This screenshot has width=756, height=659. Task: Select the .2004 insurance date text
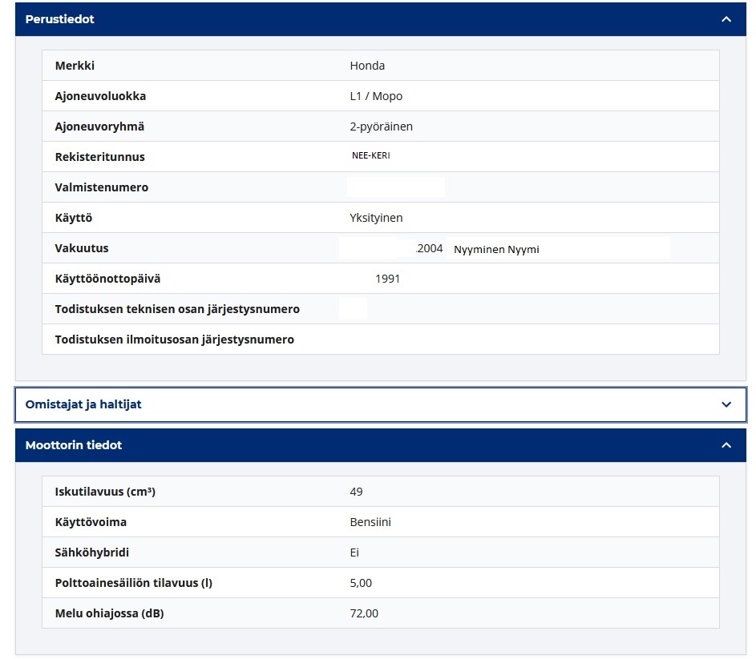click(429, 248)
